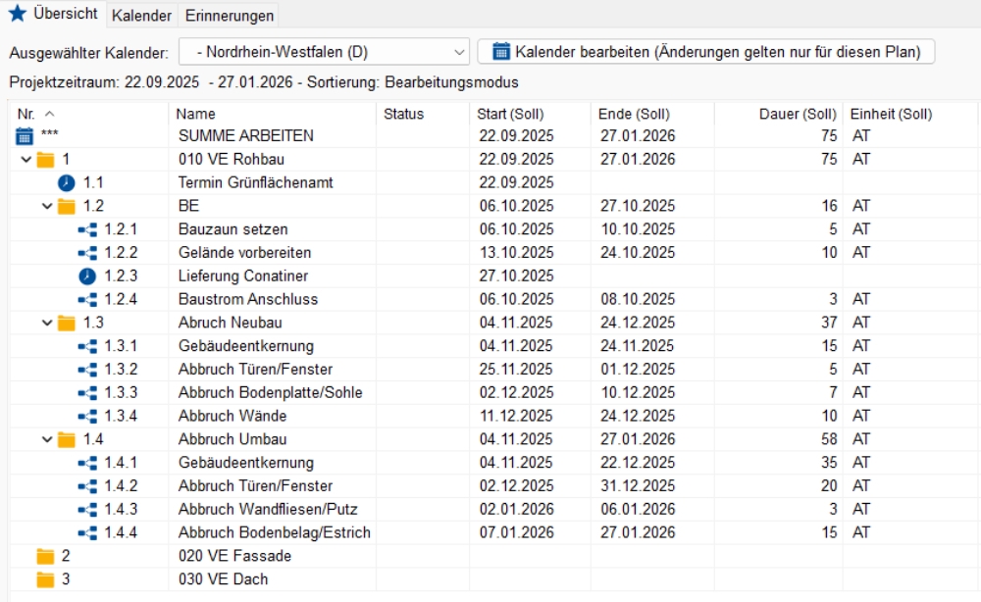Select the Bauzaun setzen name cell
Image resolution: width=981 pixels, height=602 pixels.
(x=272, y=229)
